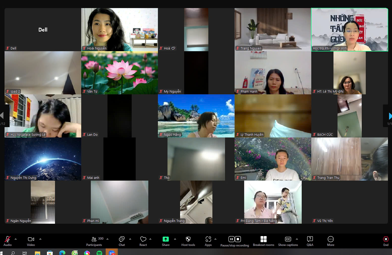392x255 pixels.
Task: Open Windows search from the taskbar
Action: pos(13,253)
